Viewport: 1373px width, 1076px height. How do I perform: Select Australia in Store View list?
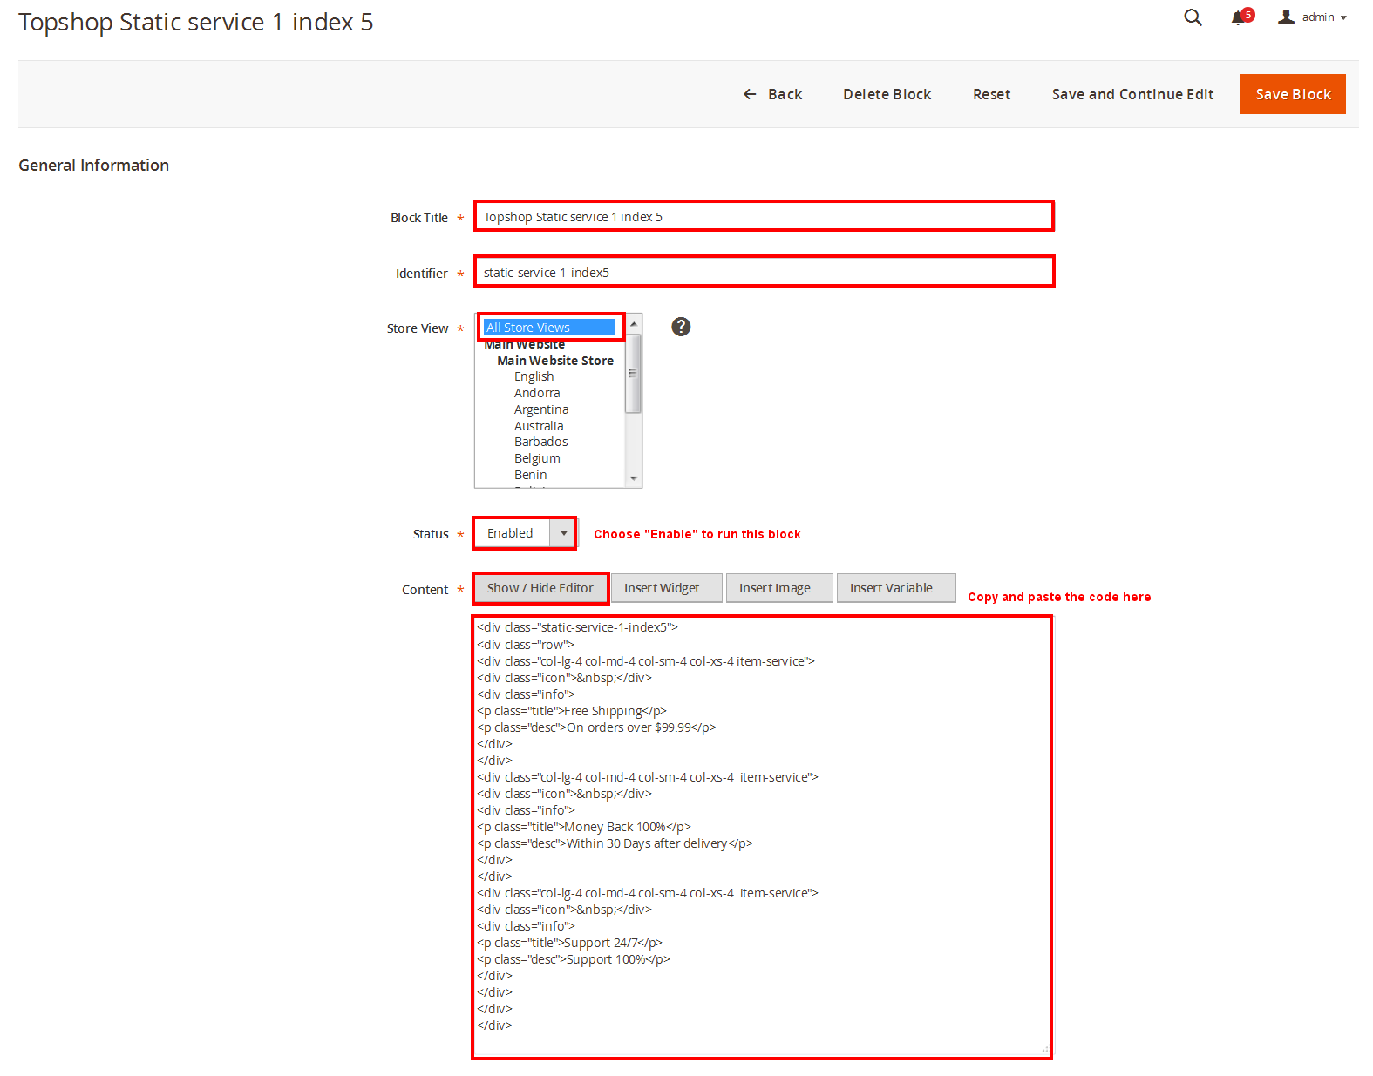point(539,426)
